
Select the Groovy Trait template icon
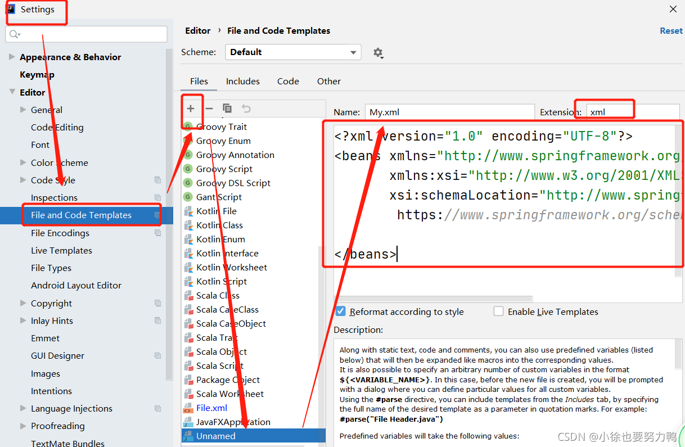pos(188,127)
